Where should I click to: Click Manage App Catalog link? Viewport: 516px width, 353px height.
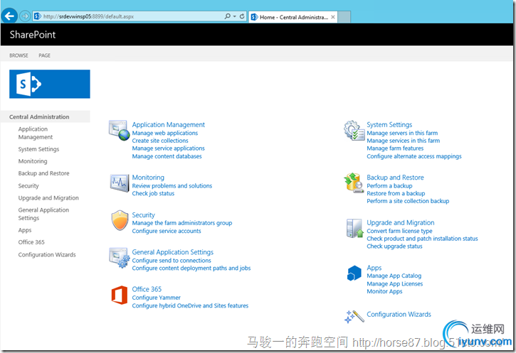pyautogui.click(x=394, y=276)
